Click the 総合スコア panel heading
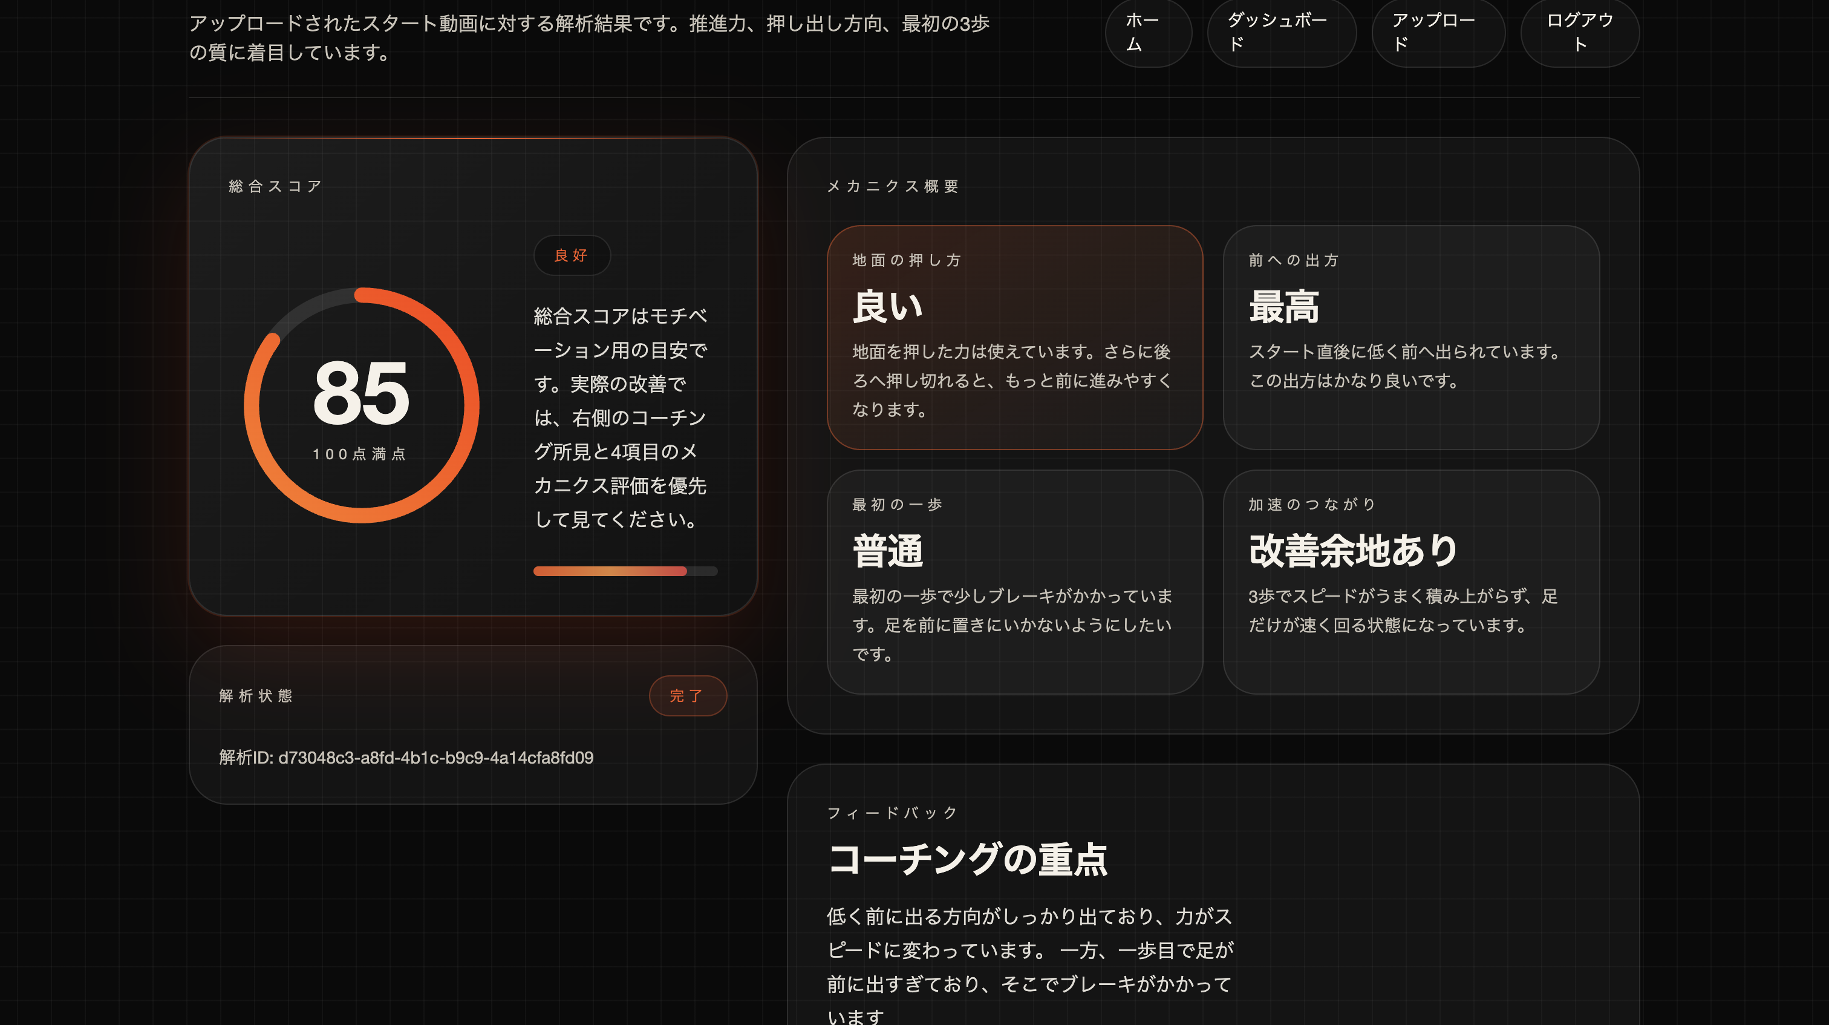The width and height of the screenshot is (1829, 1025). pos(274,185)
